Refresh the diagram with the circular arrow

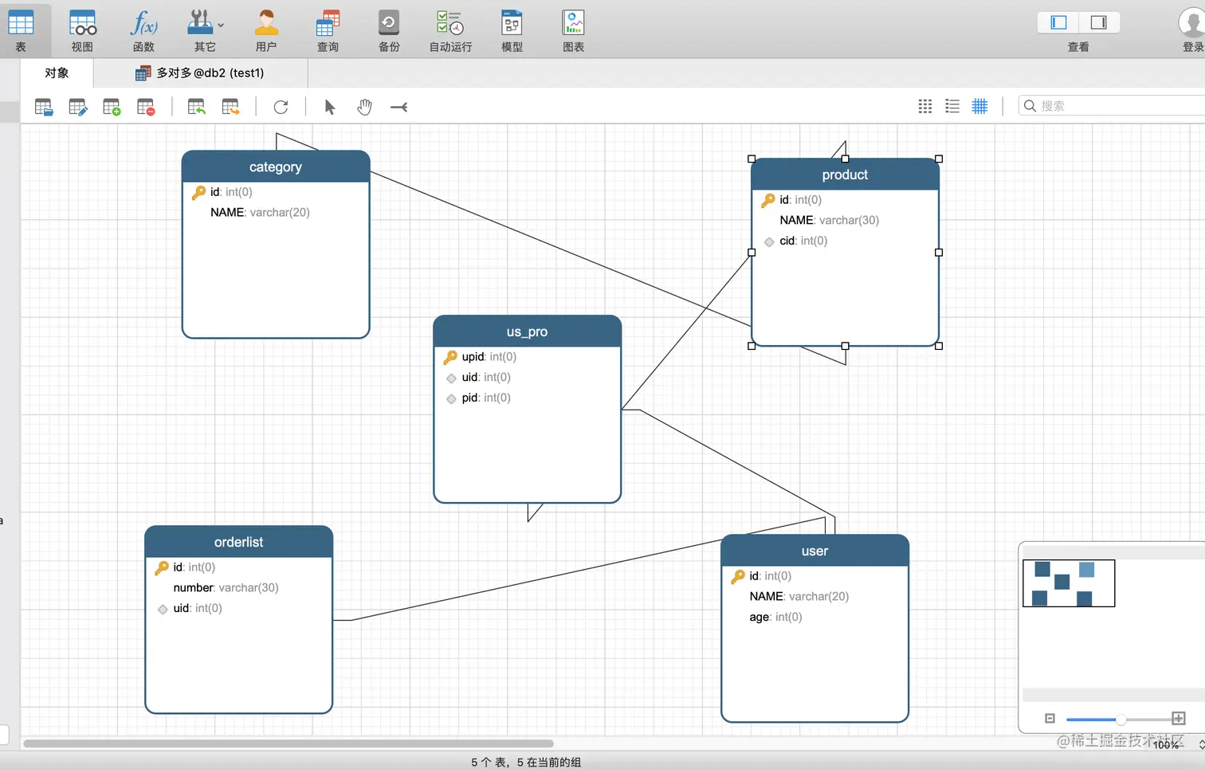click(281, 107)
